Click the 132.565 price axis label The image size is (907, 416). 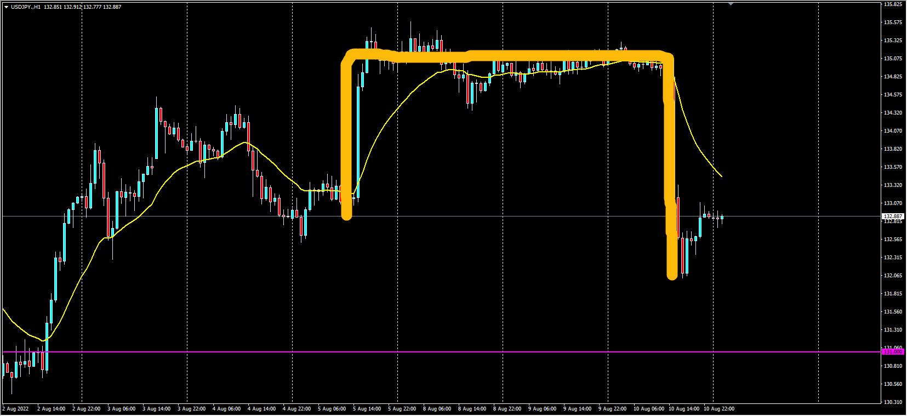pos(893,240)
